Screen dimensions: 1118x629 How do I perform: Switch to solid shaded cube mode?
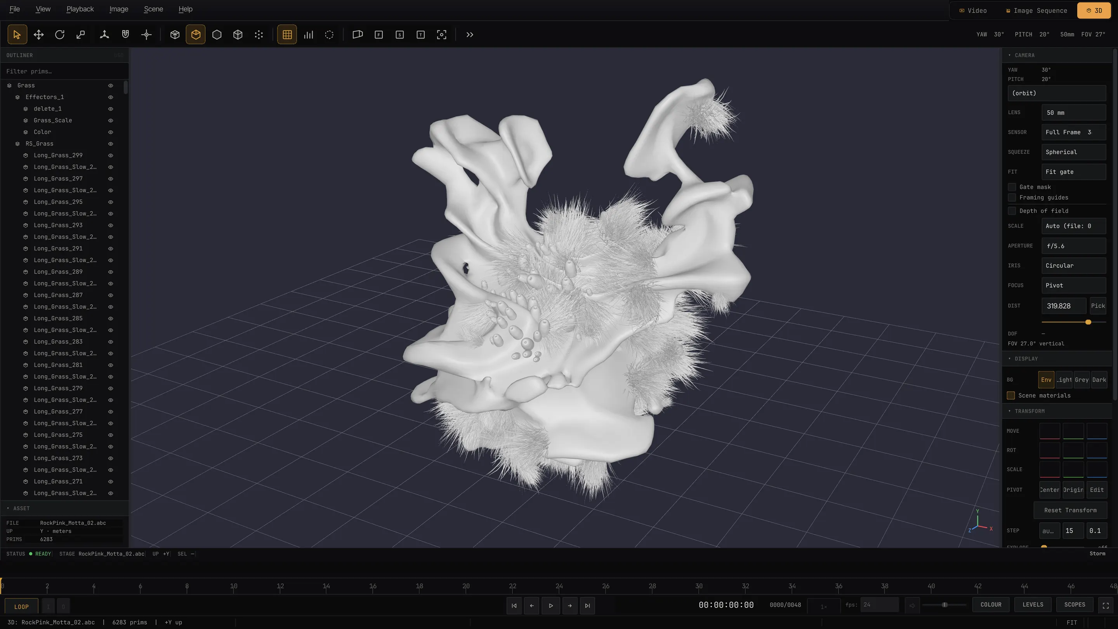point(196,35)
